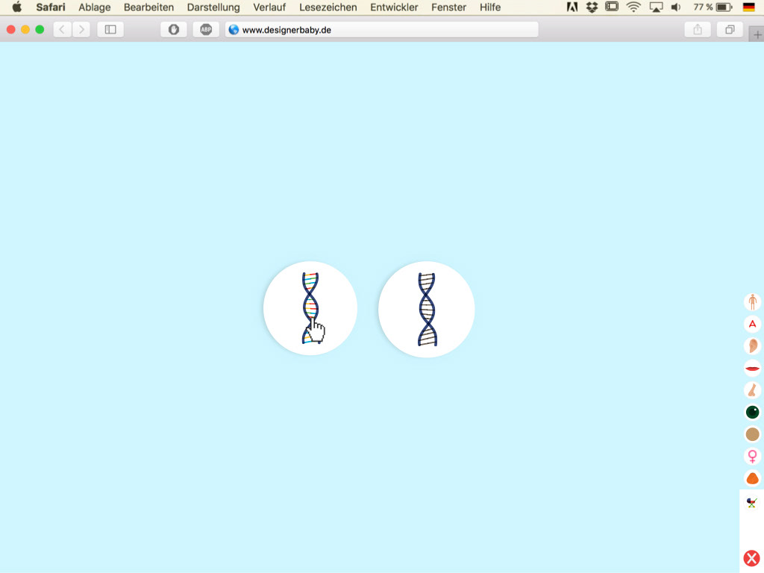Viewport: 764px width, 573px height.
Task: Click the green fullscreen window button
Action: [x=40, y=30]
